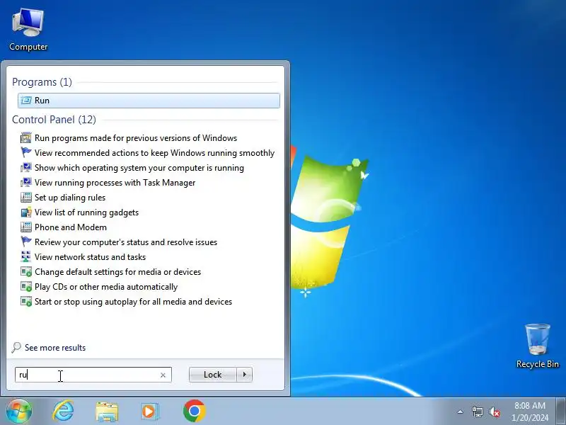
Task: Click icon beside Run programs made for previous versions
Action: tap(26, 138)
